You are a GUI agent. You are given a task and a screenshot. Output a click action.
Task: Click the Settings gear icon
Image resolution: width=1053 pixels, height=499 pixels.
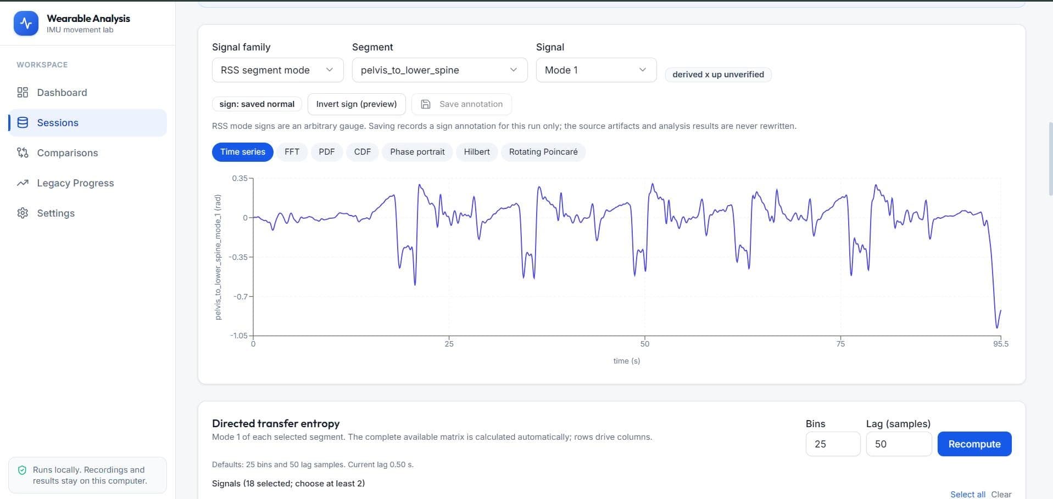(x=23, y=213)
